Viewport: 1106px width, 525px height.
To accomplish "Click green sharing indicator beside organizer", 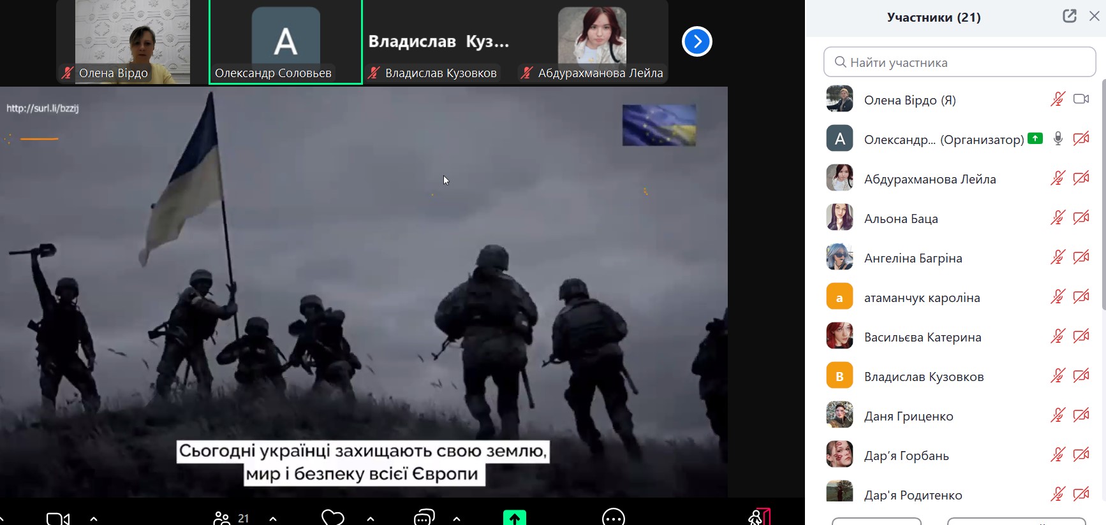I will [x=1035, y=138].
